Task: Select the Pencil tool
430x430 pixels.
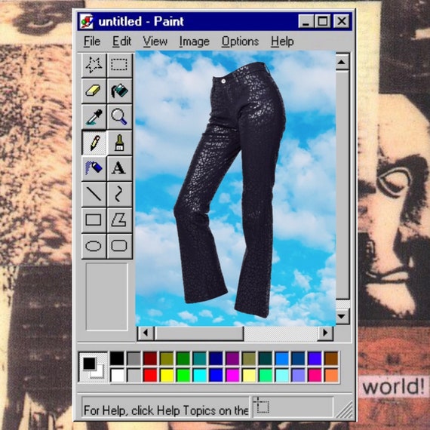Action: tap(94, 143)
